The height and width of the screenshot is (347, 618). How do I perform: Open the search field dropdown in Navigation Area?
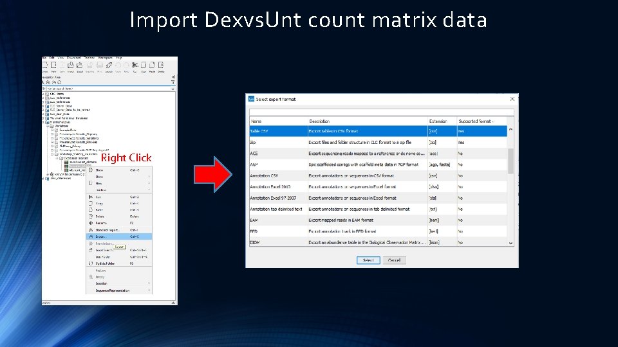click(173, 89)
